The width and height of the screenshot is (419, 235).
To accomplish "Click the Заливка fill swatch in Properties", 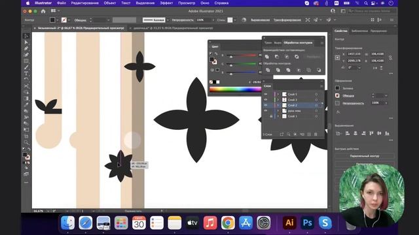I will click(x=337, y=88).
